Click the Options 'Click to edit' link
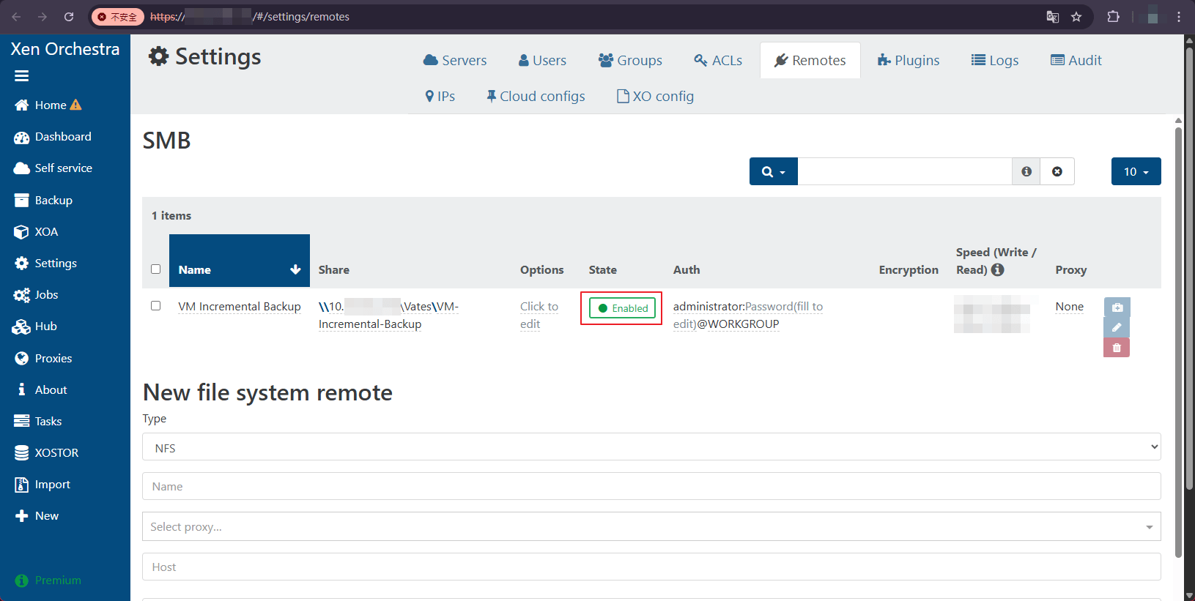Image resolution: width=1195 pixels, height=601 pixels. [539, 316]
